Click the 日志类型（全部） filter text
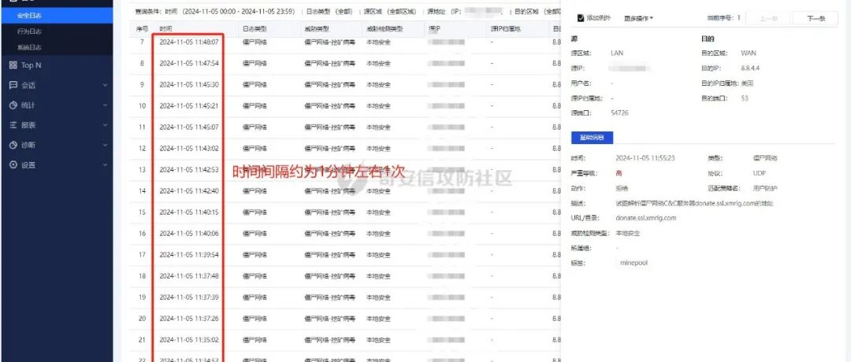 [329, 11]
